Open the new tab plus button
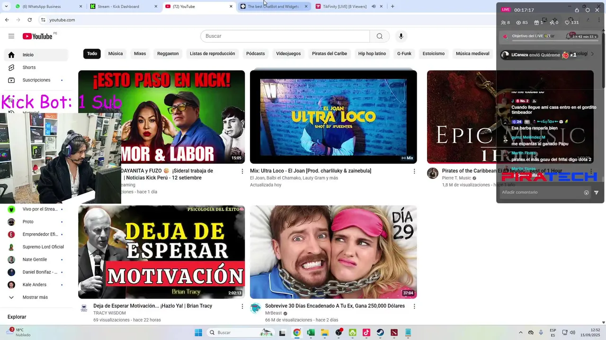 click(x=392, y=7)
